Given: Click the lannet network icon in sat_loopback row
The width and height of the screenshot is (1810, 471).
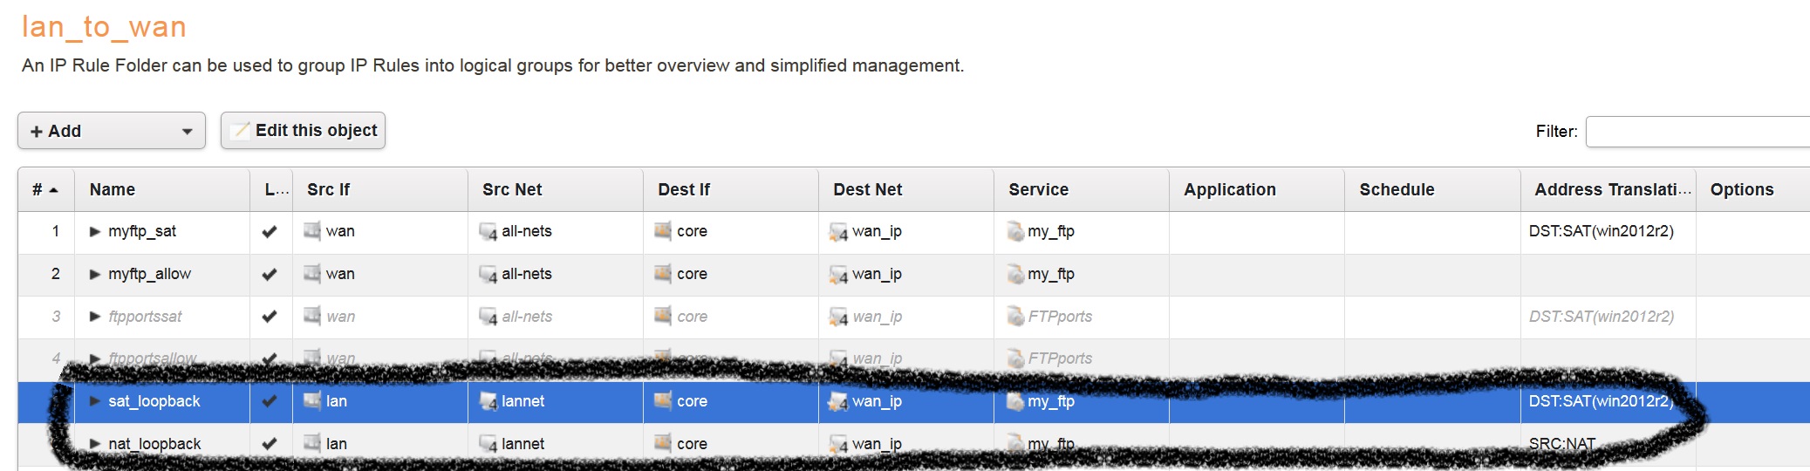Looking at the screenshot, I should click(488, 401).
